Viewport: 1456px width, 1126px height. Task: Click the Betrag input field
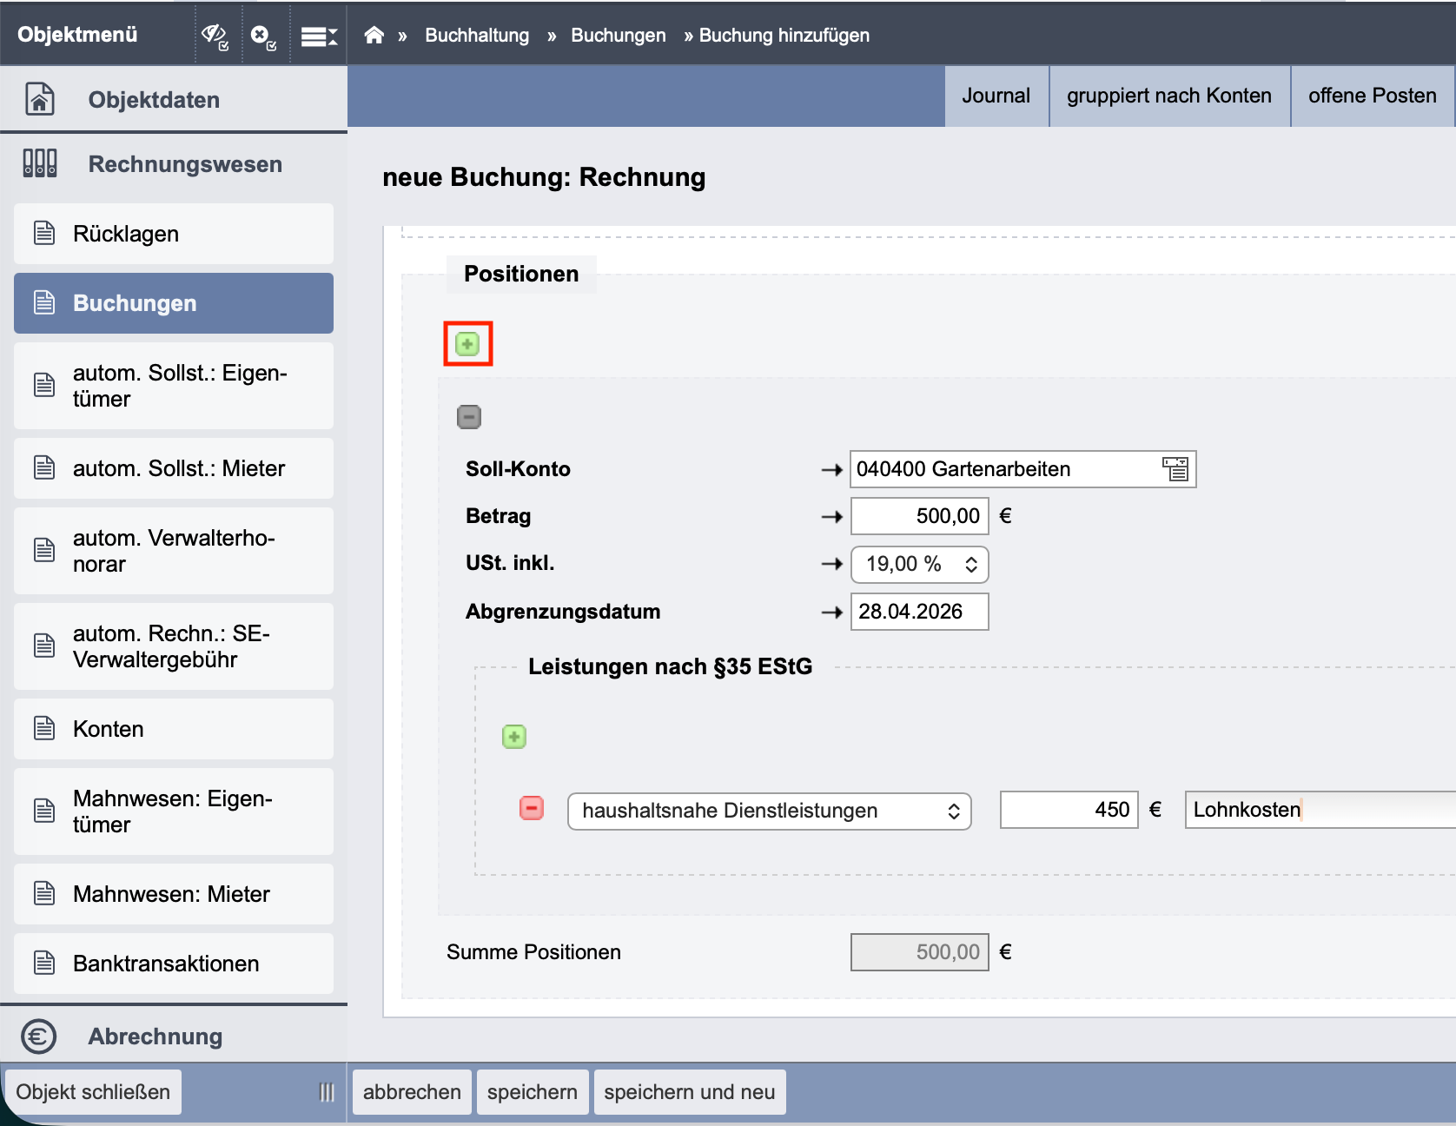click(x=920, y=516)
